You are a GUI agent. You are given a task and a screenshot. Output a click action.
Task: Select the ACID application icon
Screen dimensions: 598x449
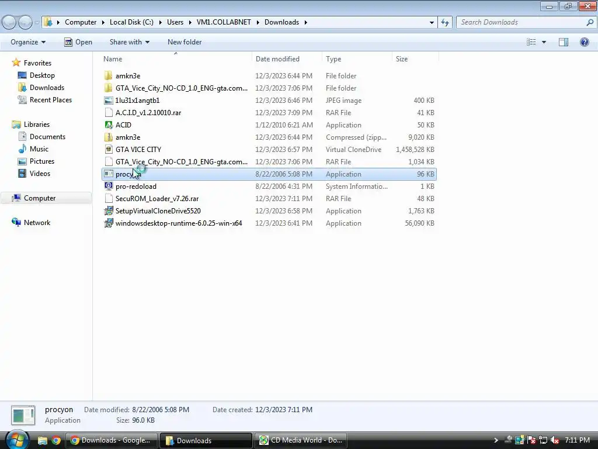tap(108, 125)
